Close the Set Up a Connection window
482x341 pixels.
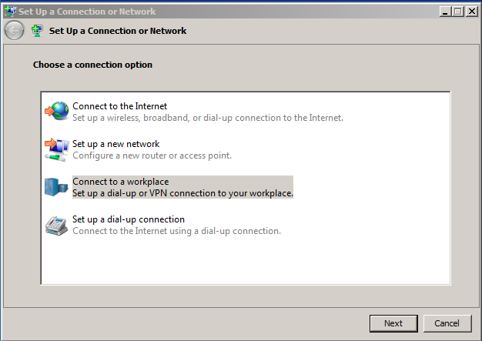[473, 12]
